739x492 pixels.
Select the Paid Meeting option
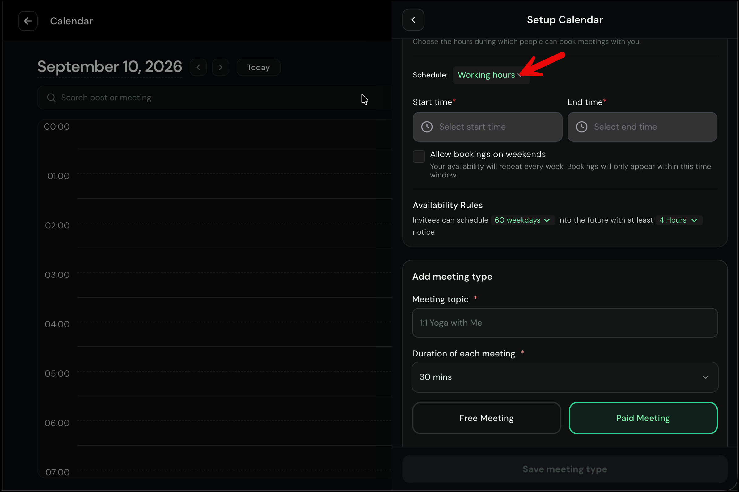coord(643,418)
